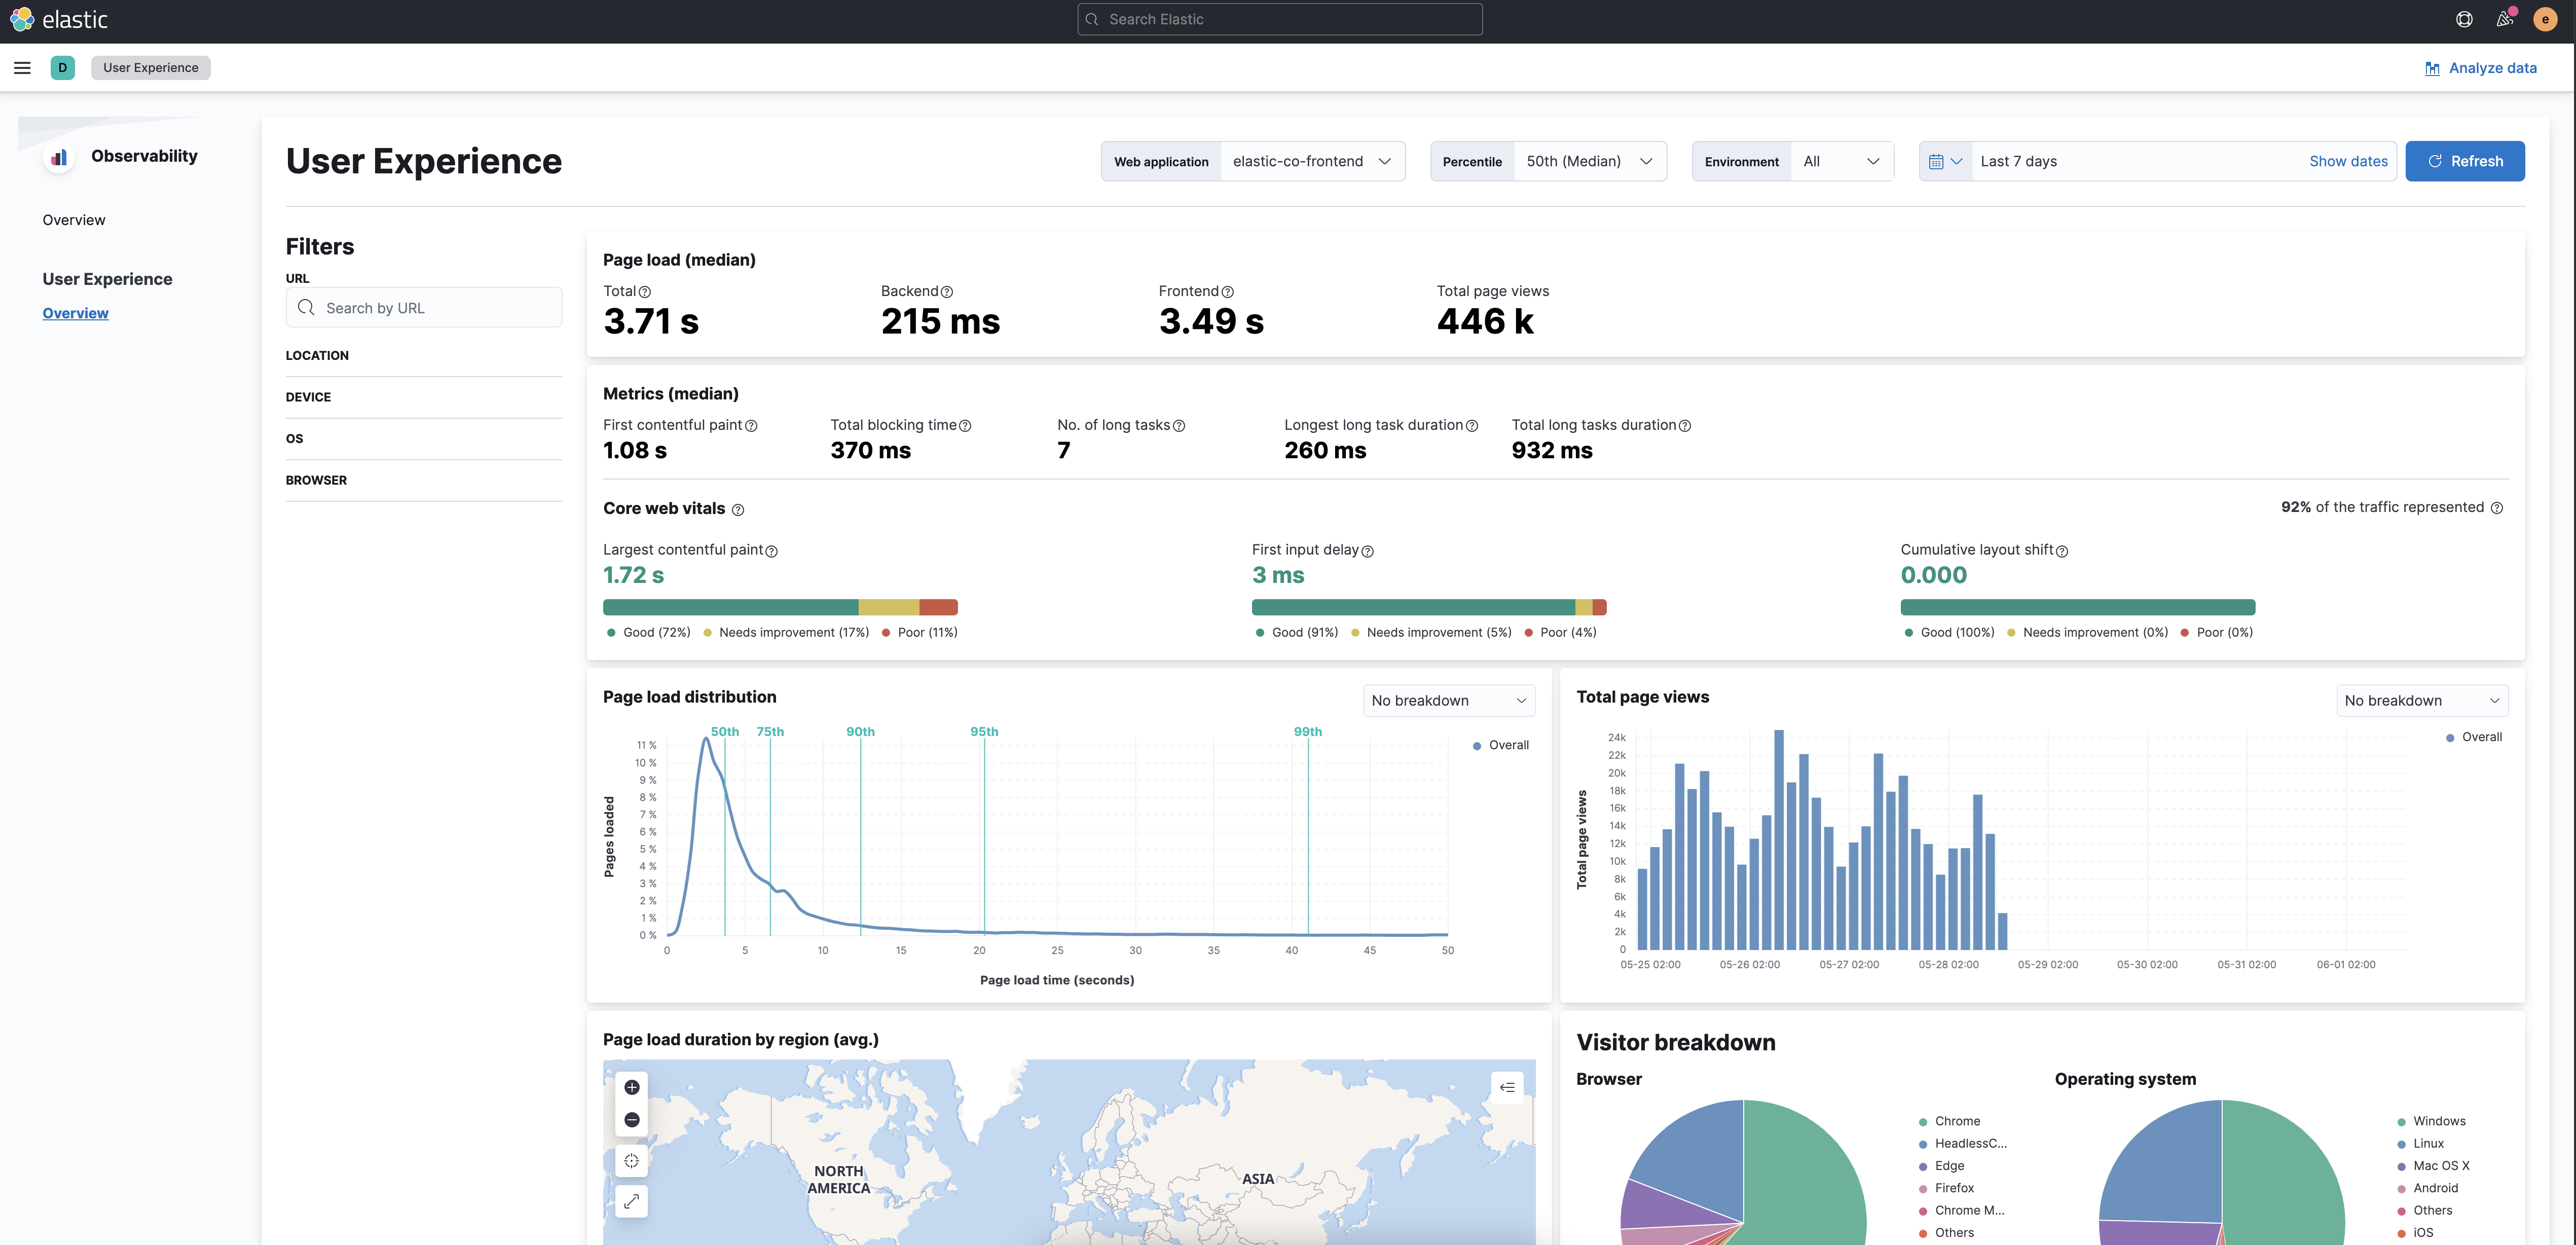The height and width of the screenshot is (1245, 2576).
Task: Open the Analyze data link
Action: 2480,68
